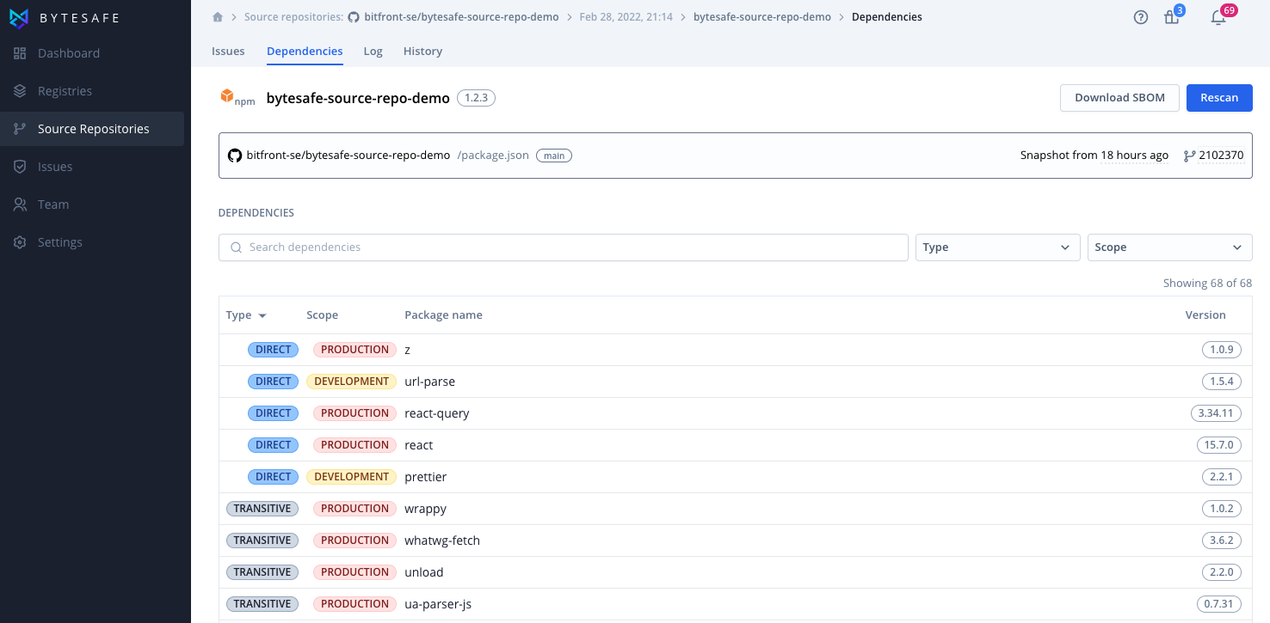This screenshot has height=623, width=1270.
Task: Open the Scope filter dropdown
Action: (1169, 247)
